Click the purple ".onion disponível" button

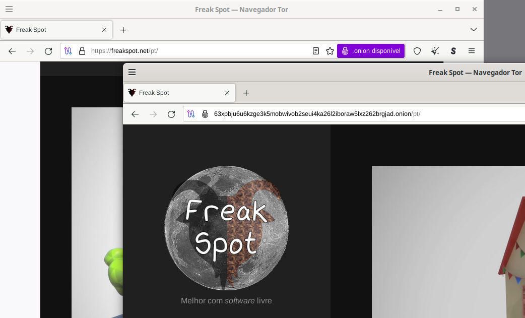tap(371, 51)
